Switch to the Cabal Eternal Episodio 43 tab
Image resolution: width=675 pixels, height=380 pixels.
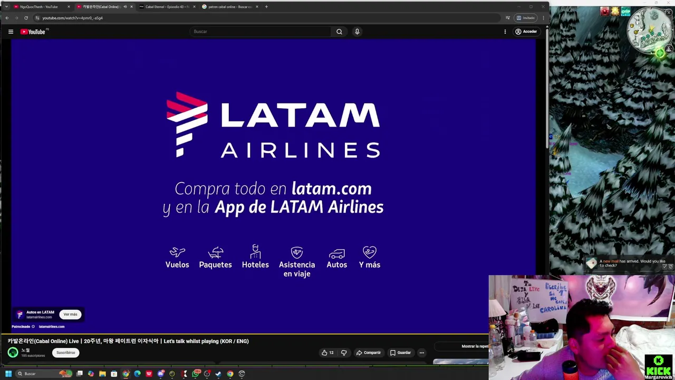pyautogui.click(x=166, y=7)
